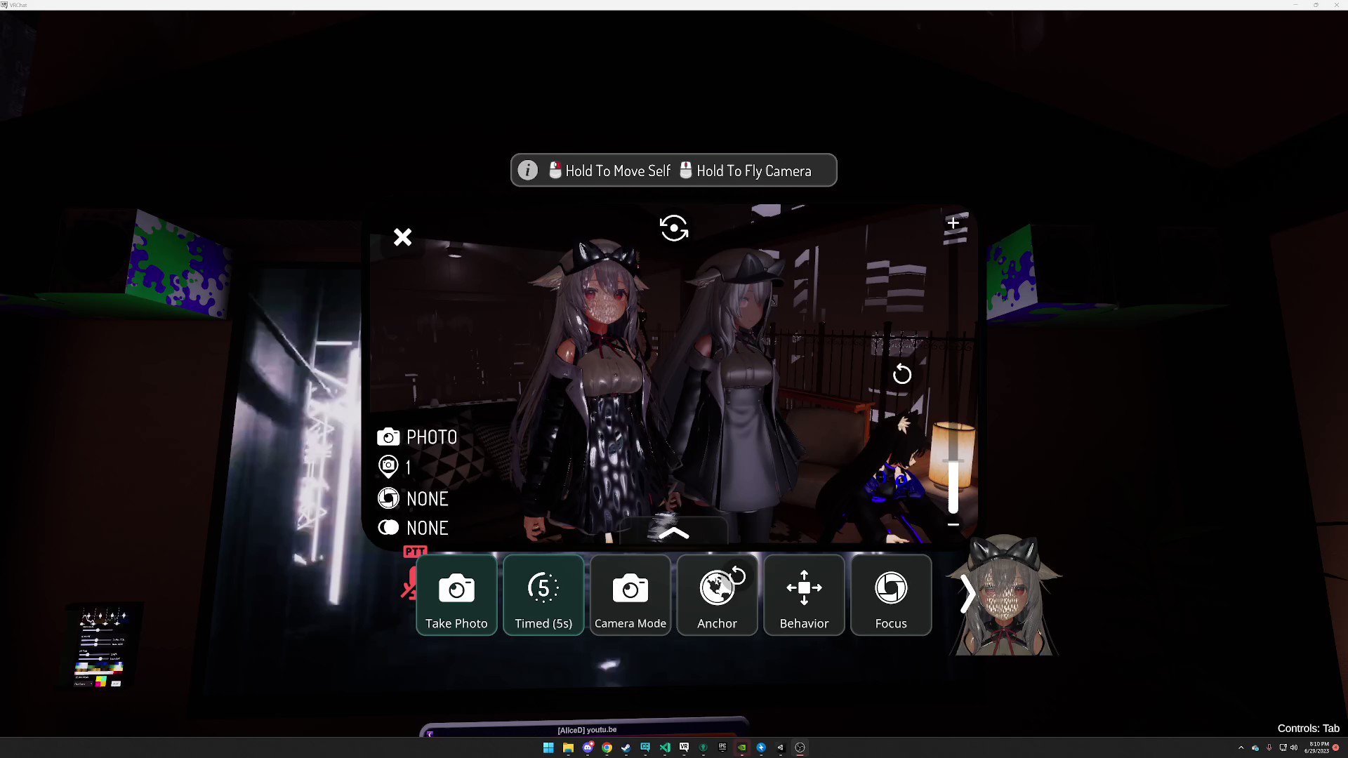Image resolution: width=1348 pixels, height=758 pixels.
Task: Click the circular reset arrow beside the viewfinder
Action: click(902, 375)
